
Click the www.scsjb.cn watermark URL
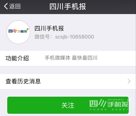click(x=116, y=100)
